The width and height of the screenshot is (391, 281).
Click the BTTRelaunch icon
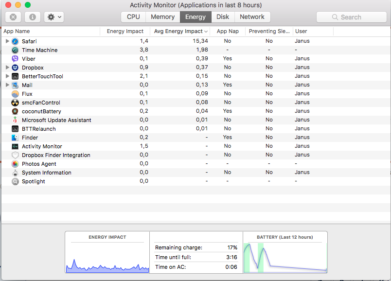15,129
